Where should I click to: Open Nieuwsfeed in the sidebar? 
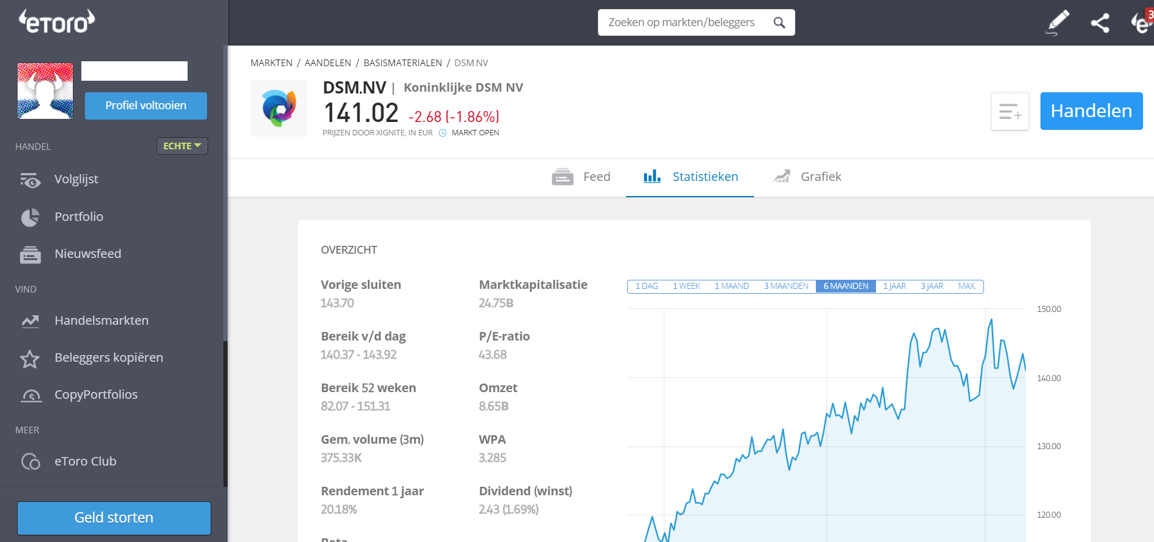(x=88, y=254)
